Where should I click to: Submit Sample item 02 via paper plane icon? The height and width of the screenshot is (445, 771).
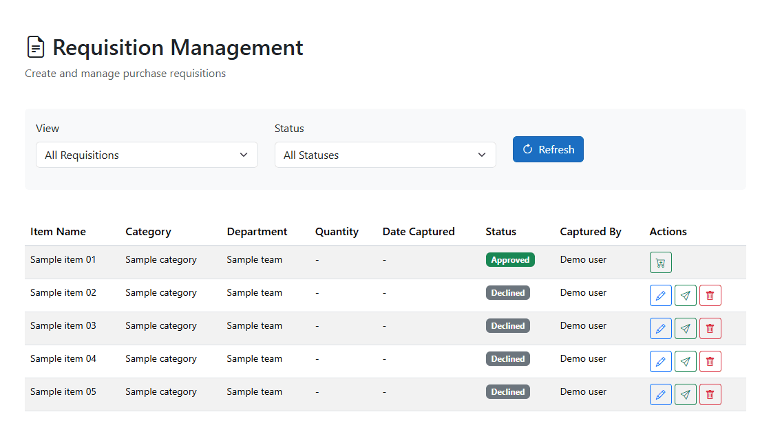click(x=686, y=295)
